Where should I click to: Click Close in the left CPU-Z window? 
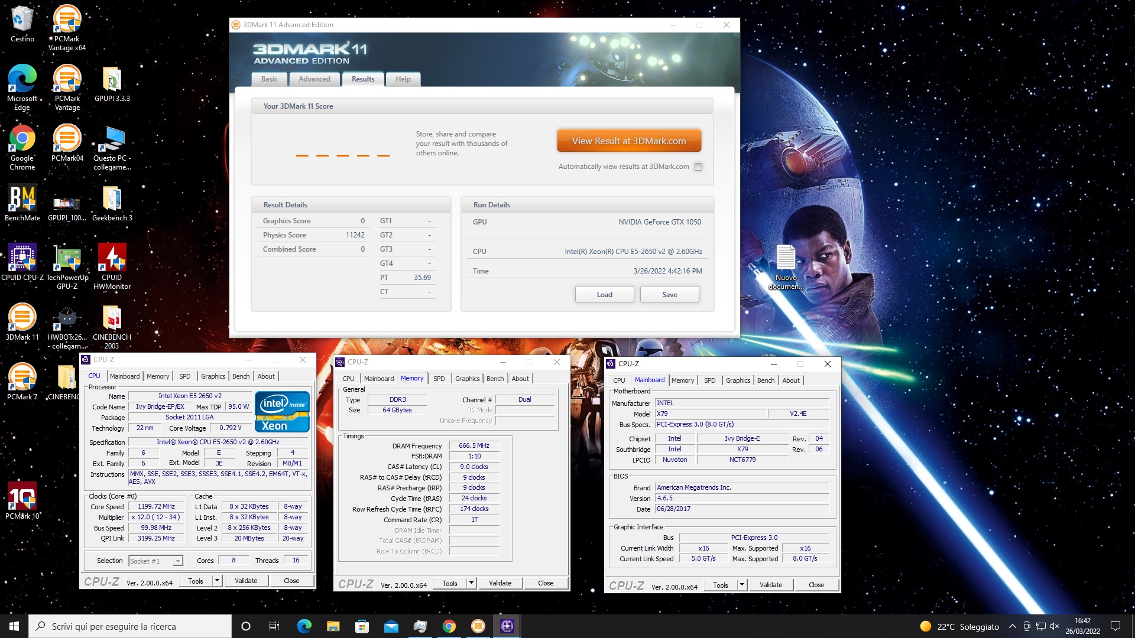(x=291, y=581)
